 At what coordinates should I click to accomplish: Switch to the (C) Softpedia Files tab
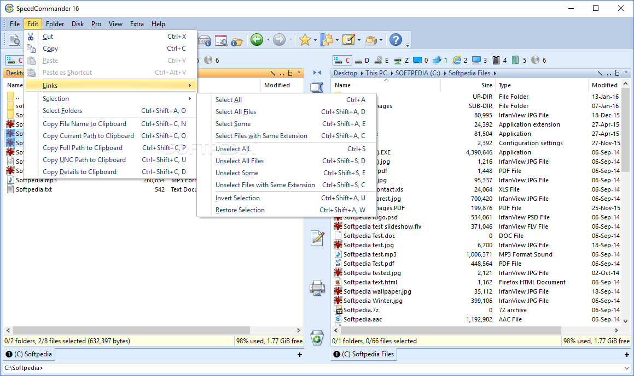(x=364, y=354)
